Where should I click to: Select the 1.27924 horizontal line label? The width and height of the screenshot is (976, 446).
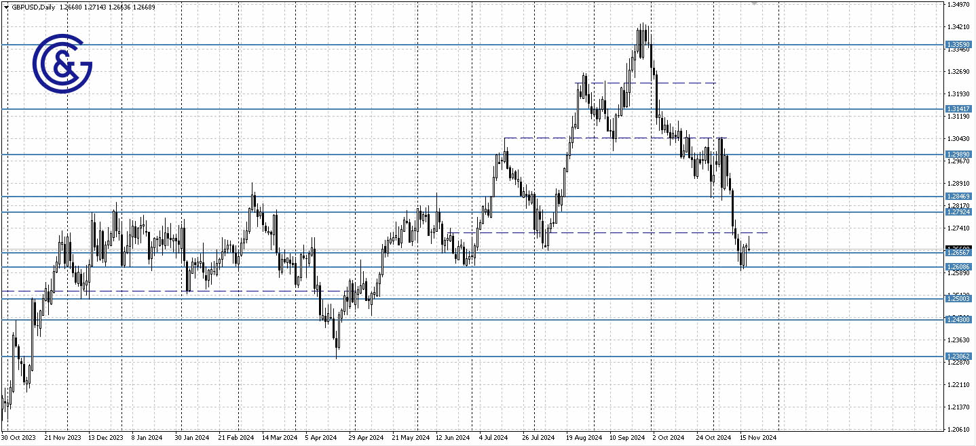click(959, 211)
